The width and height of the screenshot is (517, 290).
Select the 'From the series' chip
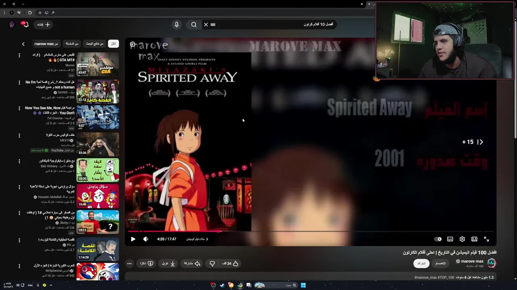click(72, 43)
